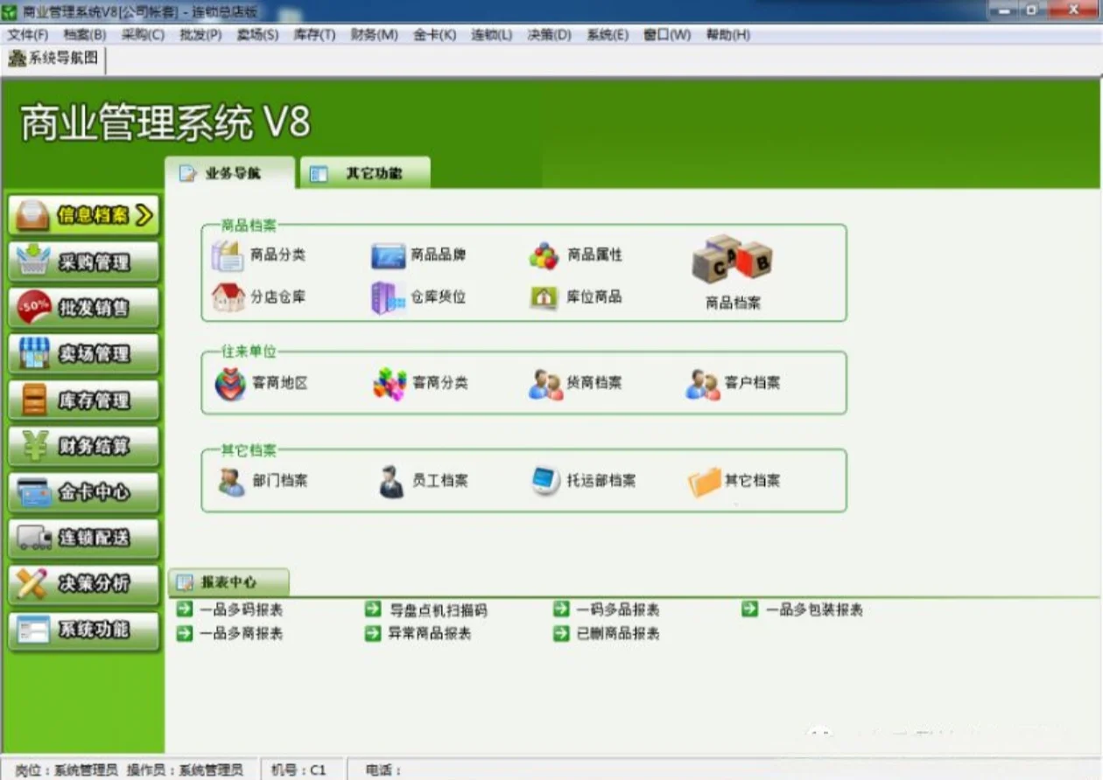Viewport: 1103px width, 780px height.
Task: Open the large 商品档案 boxes icon
Action: coord(733,260)
